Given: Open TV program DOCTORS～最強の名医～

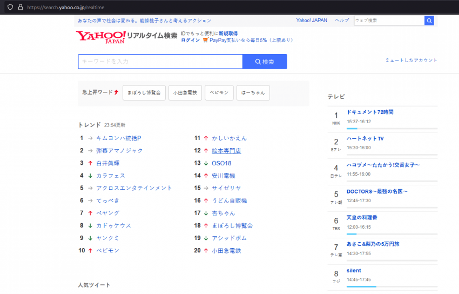Looking at the screenshot, I should [x=377, y=191].
